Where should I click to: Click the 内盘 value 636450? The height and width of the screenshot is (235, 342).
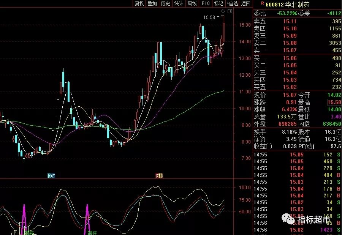(x=332, y=124)
